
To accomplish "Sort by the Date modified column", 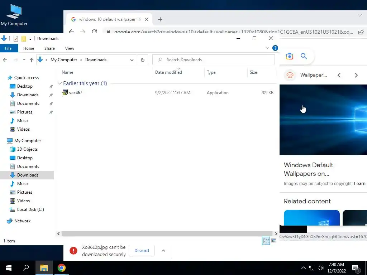I will (x=168, y=72).
